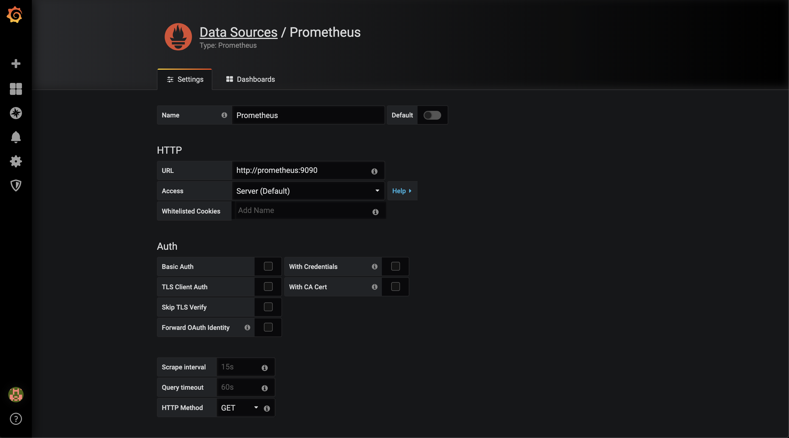Screen dimensions: 789x438
Task: Expand the Help section beside Access
Action: point(402,191)
